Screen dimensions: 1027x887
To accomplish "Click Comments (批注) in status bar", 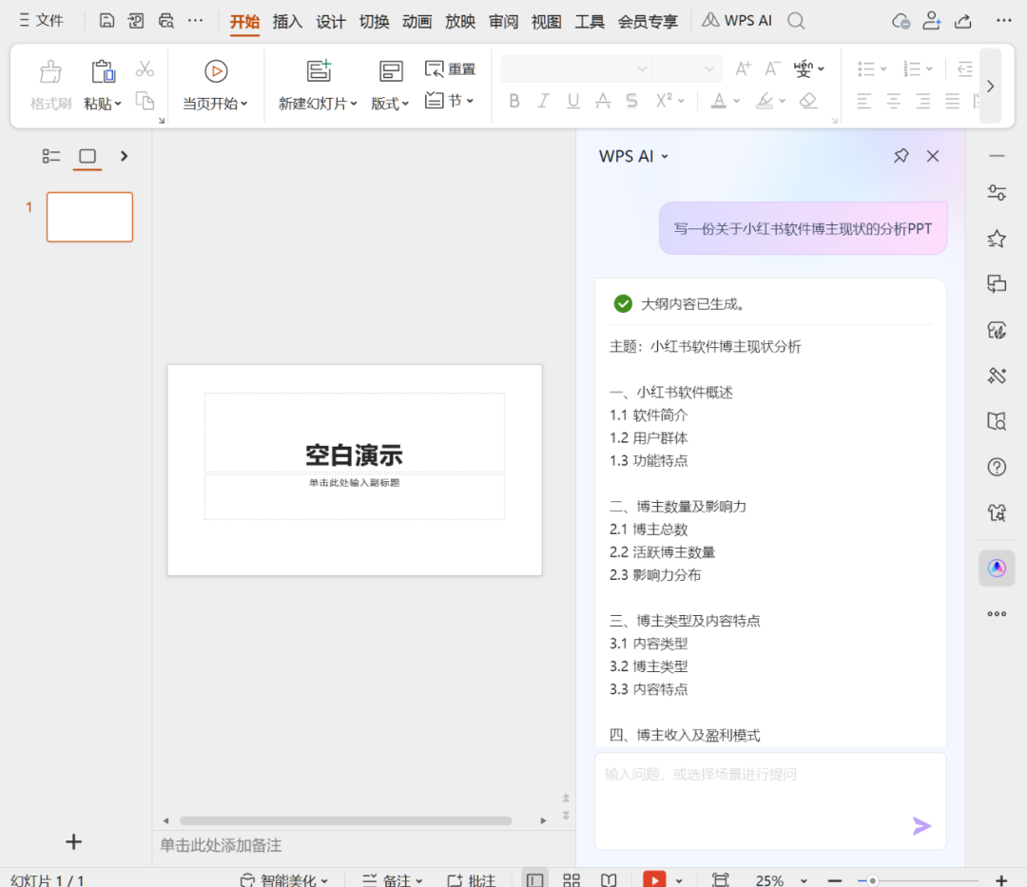I will 471,880.
